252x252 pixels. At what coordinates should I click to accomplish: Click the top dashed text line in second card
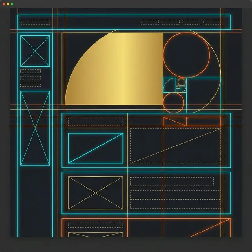coord(172,182)
